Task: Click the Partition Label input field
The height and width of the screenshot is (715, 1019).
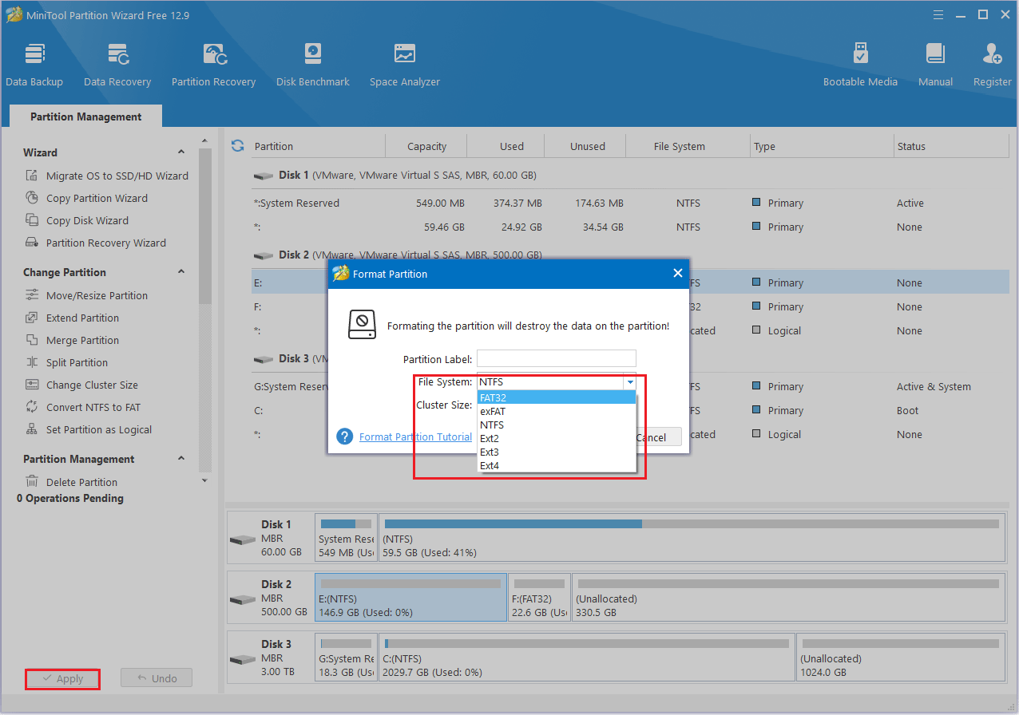Action: tap(557, 359)
